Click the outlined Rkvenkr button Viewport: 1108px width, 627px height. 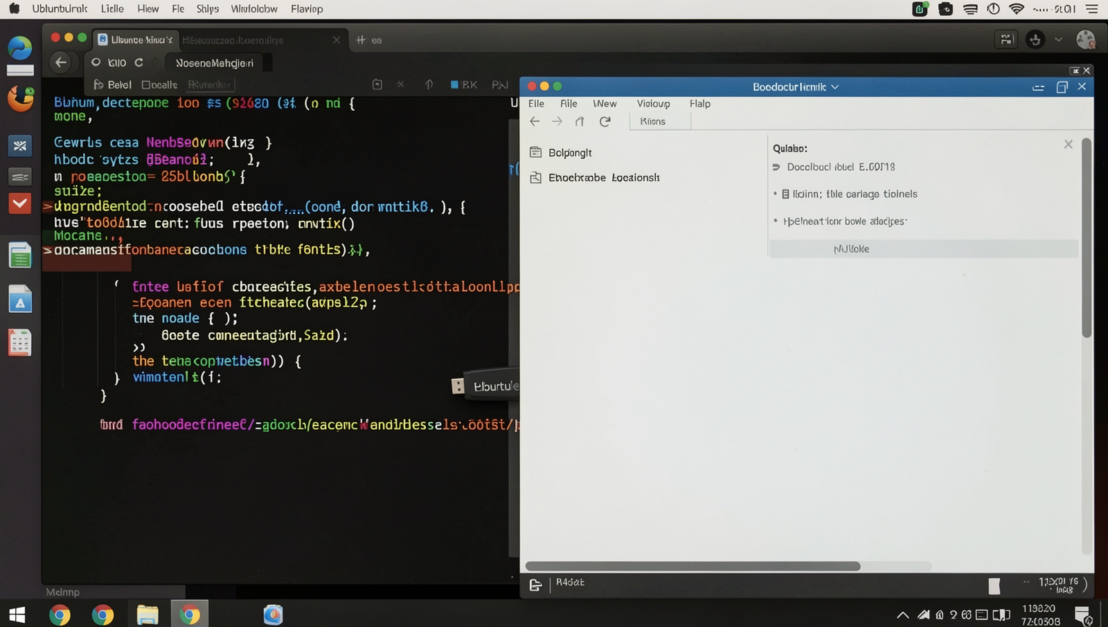(x=210, y=84)
